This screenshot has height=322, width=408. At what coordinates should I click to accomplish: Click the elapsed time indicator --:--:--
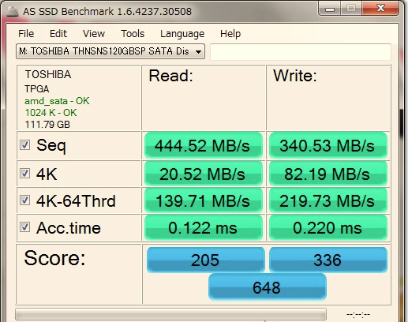point(358,314)
